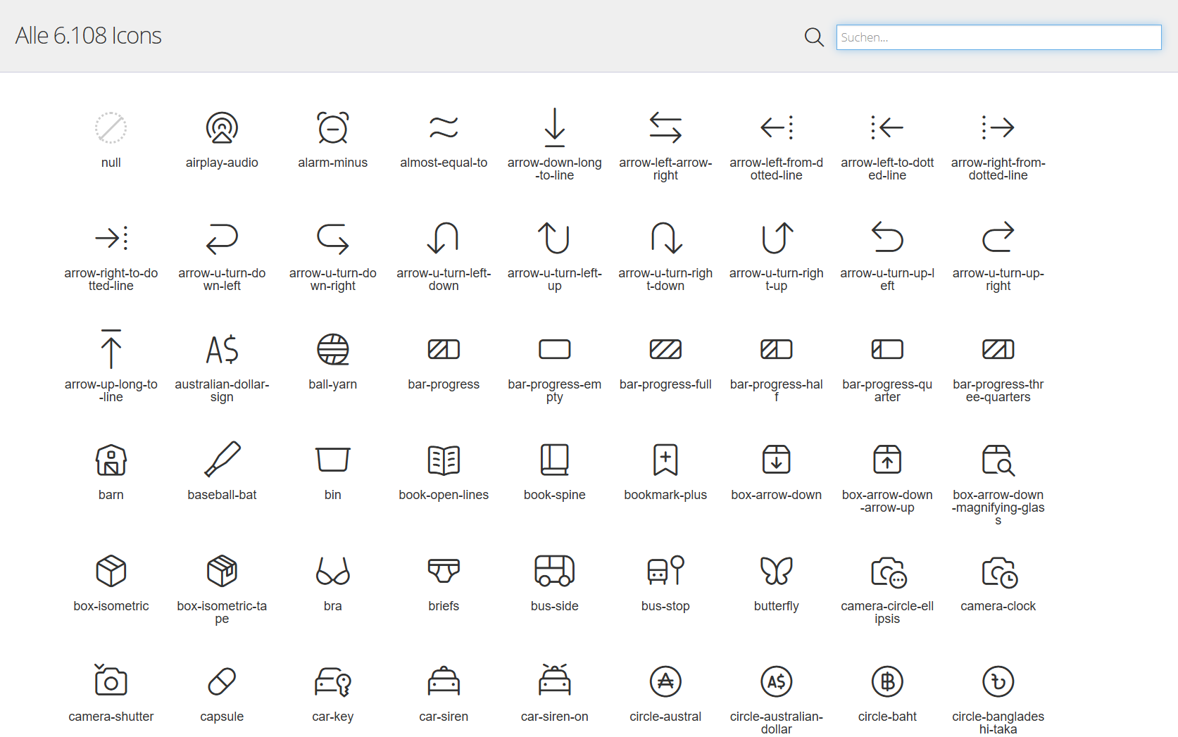Select the book-open-lines icon
Screen dimensions: 1178x737
(444, 460)
